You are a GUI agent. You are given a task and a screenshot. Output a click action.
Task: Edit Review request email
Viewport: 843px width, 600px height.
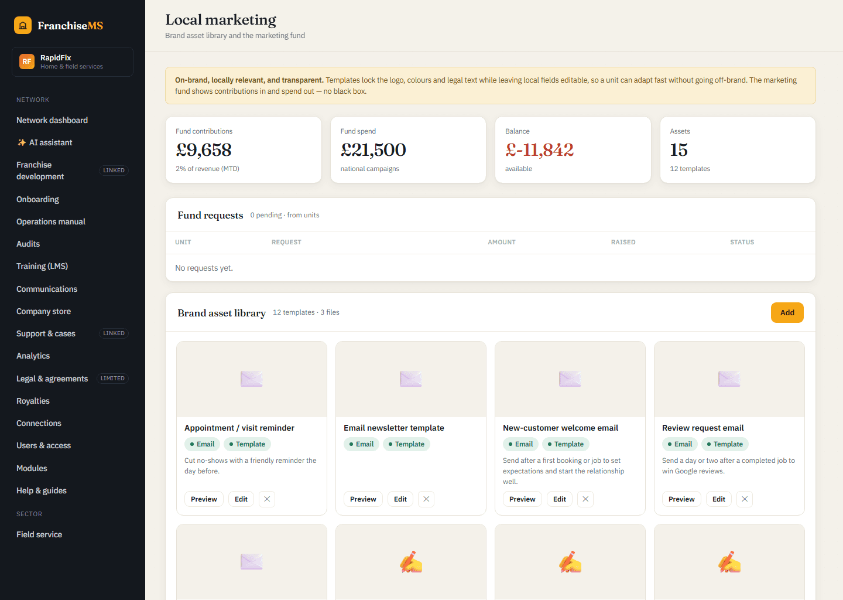719,499
